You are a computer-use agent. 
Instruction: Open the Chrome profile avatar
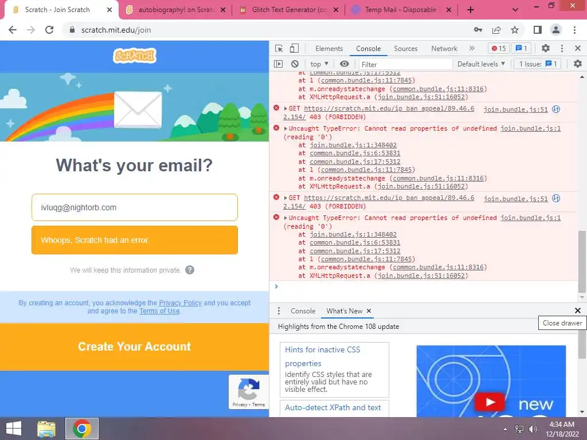tap(556, 30)
